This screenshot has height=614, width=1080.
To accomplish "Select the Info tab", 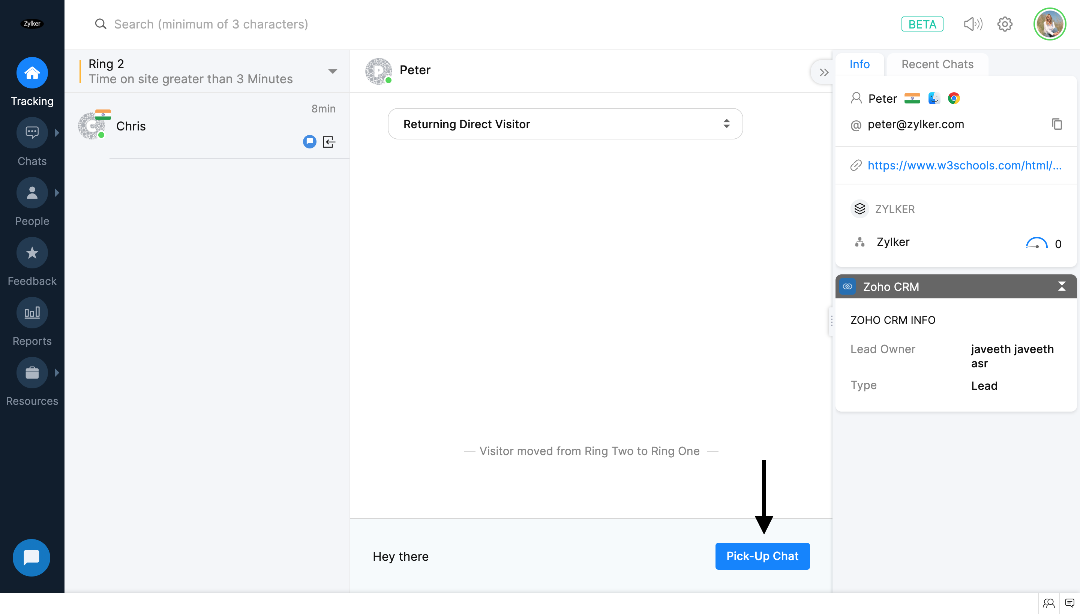I will (859, 64).
